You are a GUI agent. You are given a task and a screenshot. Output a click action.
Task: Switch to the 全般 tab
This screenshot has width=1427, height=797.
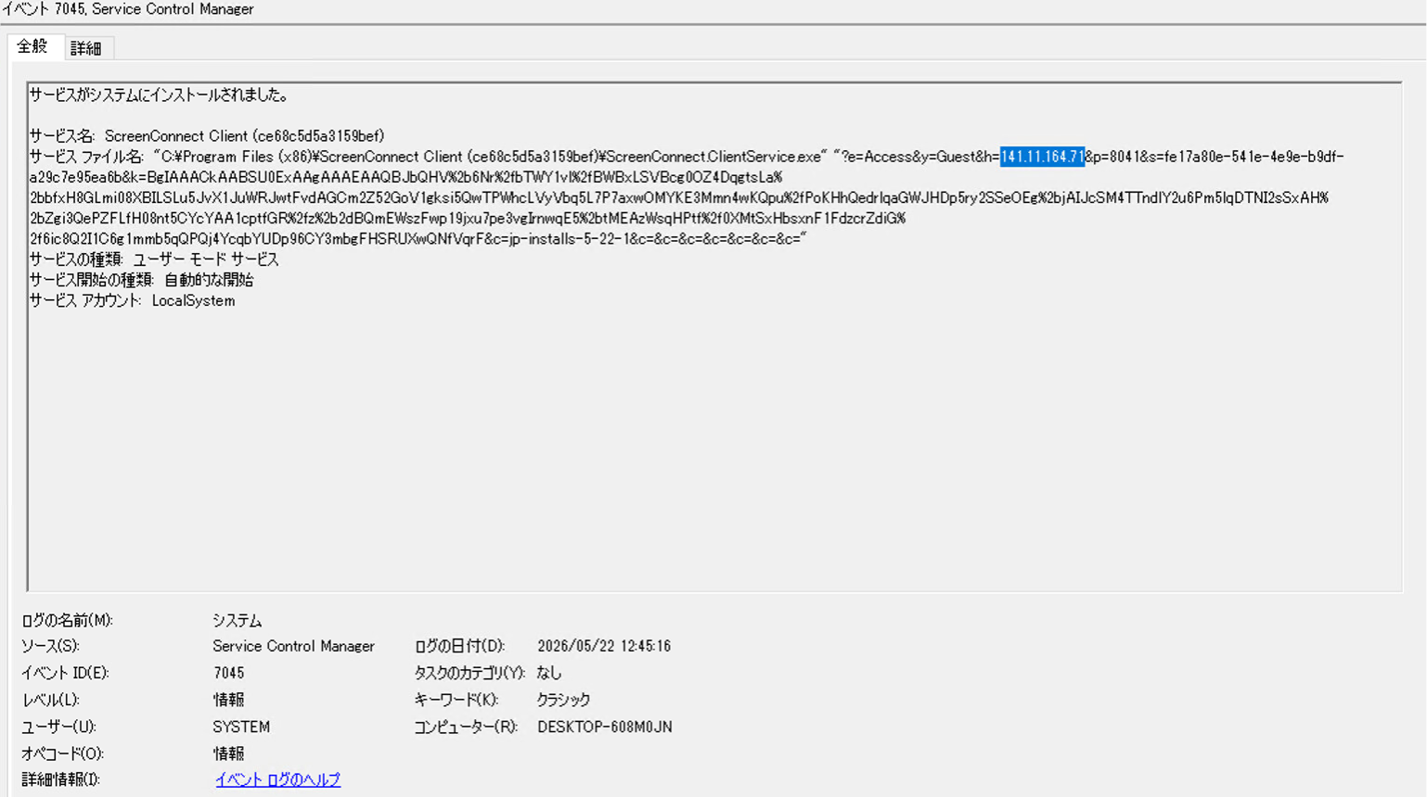pos(32,46)
